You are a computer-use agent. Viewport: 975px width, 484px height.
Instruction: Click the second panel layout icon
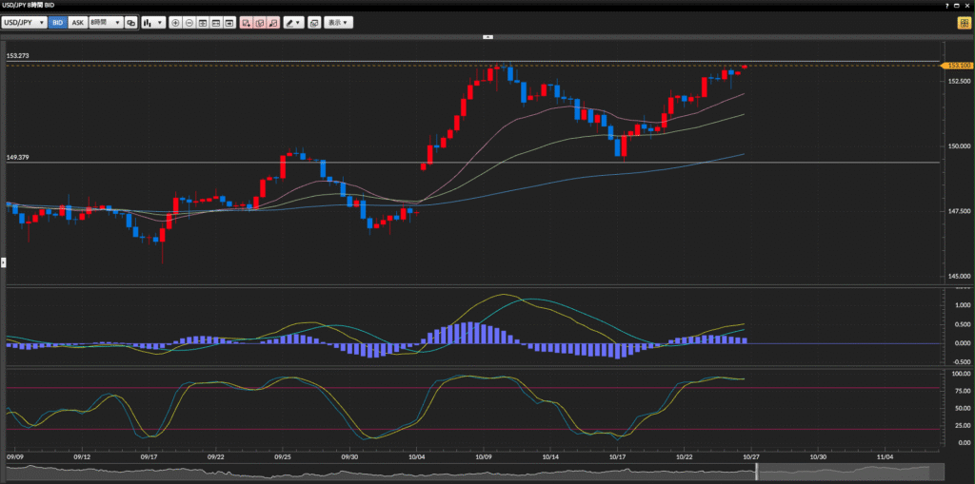(216, 22)
